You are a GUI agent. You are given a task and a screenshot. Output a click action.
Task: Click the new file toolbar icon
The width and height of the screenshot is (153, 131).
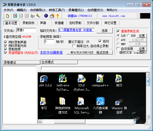click(x=8, y=16)
